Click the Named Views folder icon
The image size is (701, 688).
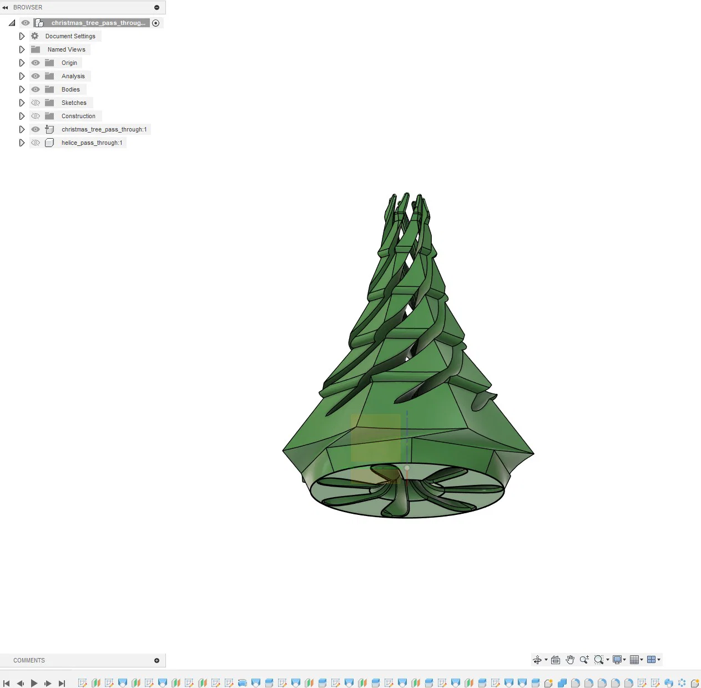pyautogui.click(x=36, y=49)
